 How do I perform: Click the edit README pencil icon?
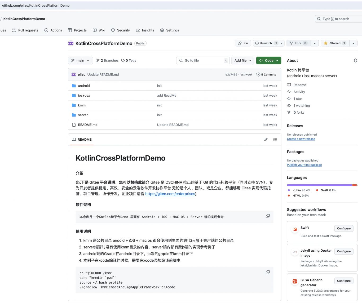pyautogui.click(x=266, y=140)
